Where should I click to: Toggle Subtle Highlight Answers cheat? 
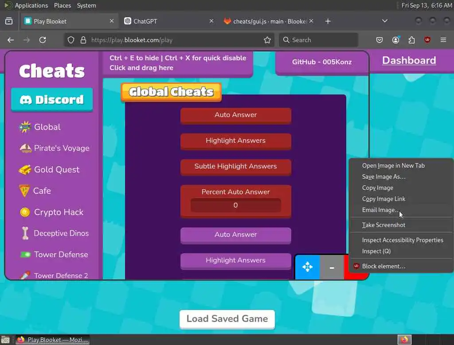(x=236, y=167)
